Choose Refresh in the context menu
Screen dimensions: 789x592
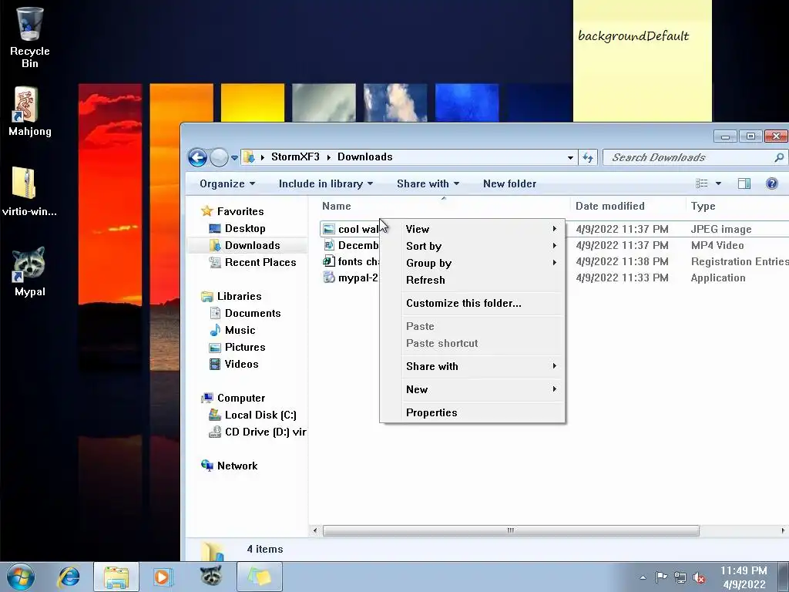482,281
